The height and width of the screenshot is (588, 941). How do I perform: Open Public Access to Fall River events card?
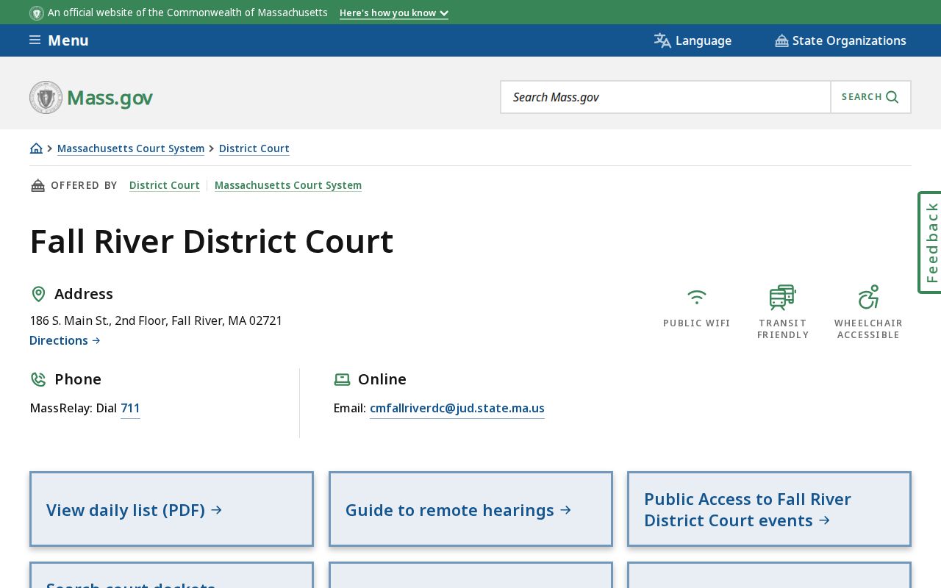(x=769, y=509)
